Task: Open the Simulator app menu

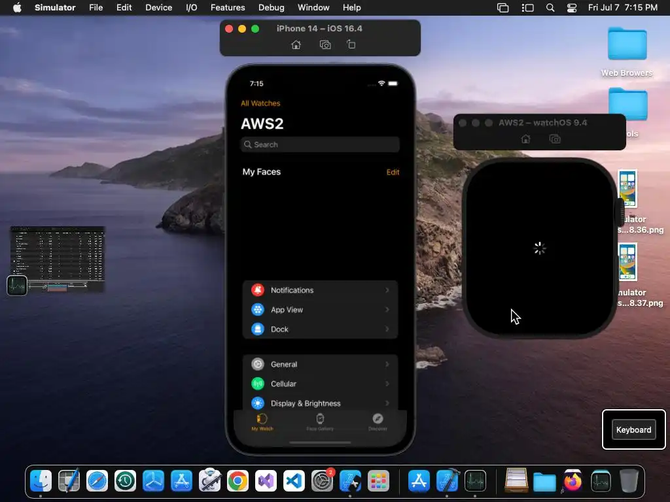Action: pyautogui.click(x=55, y=8)
